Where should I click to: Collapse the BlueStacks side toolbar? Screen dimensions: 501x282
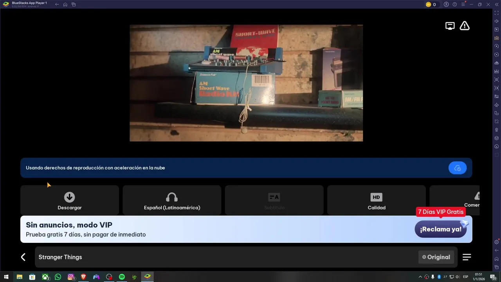coord(497,4)
